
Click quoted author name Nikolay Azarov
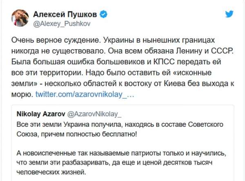38,113
